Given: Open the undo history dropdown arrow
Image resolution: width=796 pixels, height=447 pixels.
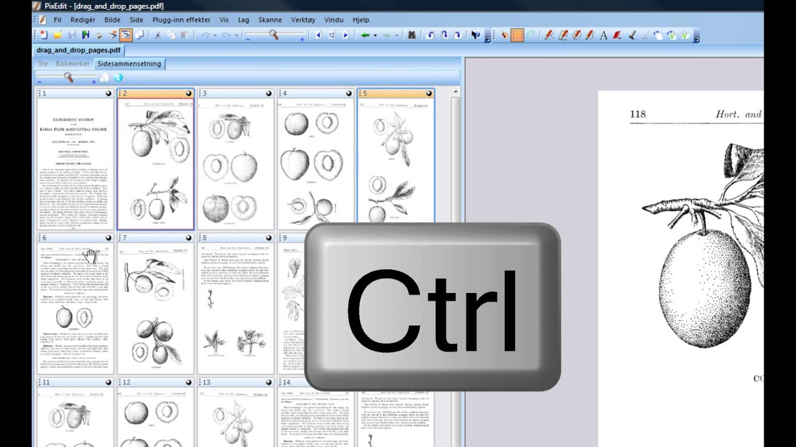Looking at the screenshot, I should (x=215, y=35).
